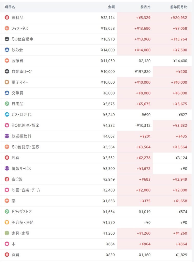The height and width of the screenshot is (262, 194).
Task: Click the pink star icon beside 本
Action: 7,244
